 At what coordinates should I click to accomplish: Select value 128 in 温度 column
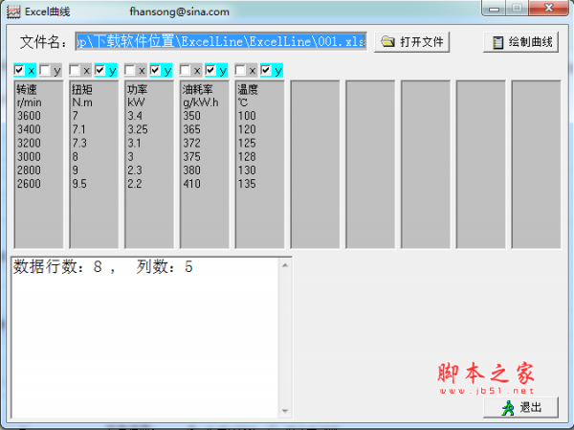(x=247, y=156)
